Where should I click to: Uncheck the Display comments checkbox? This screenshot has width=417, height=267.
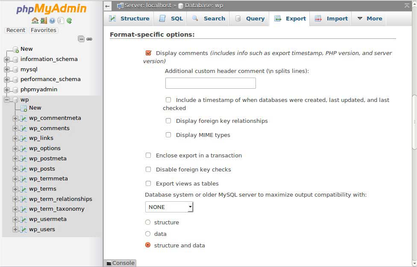148,53
